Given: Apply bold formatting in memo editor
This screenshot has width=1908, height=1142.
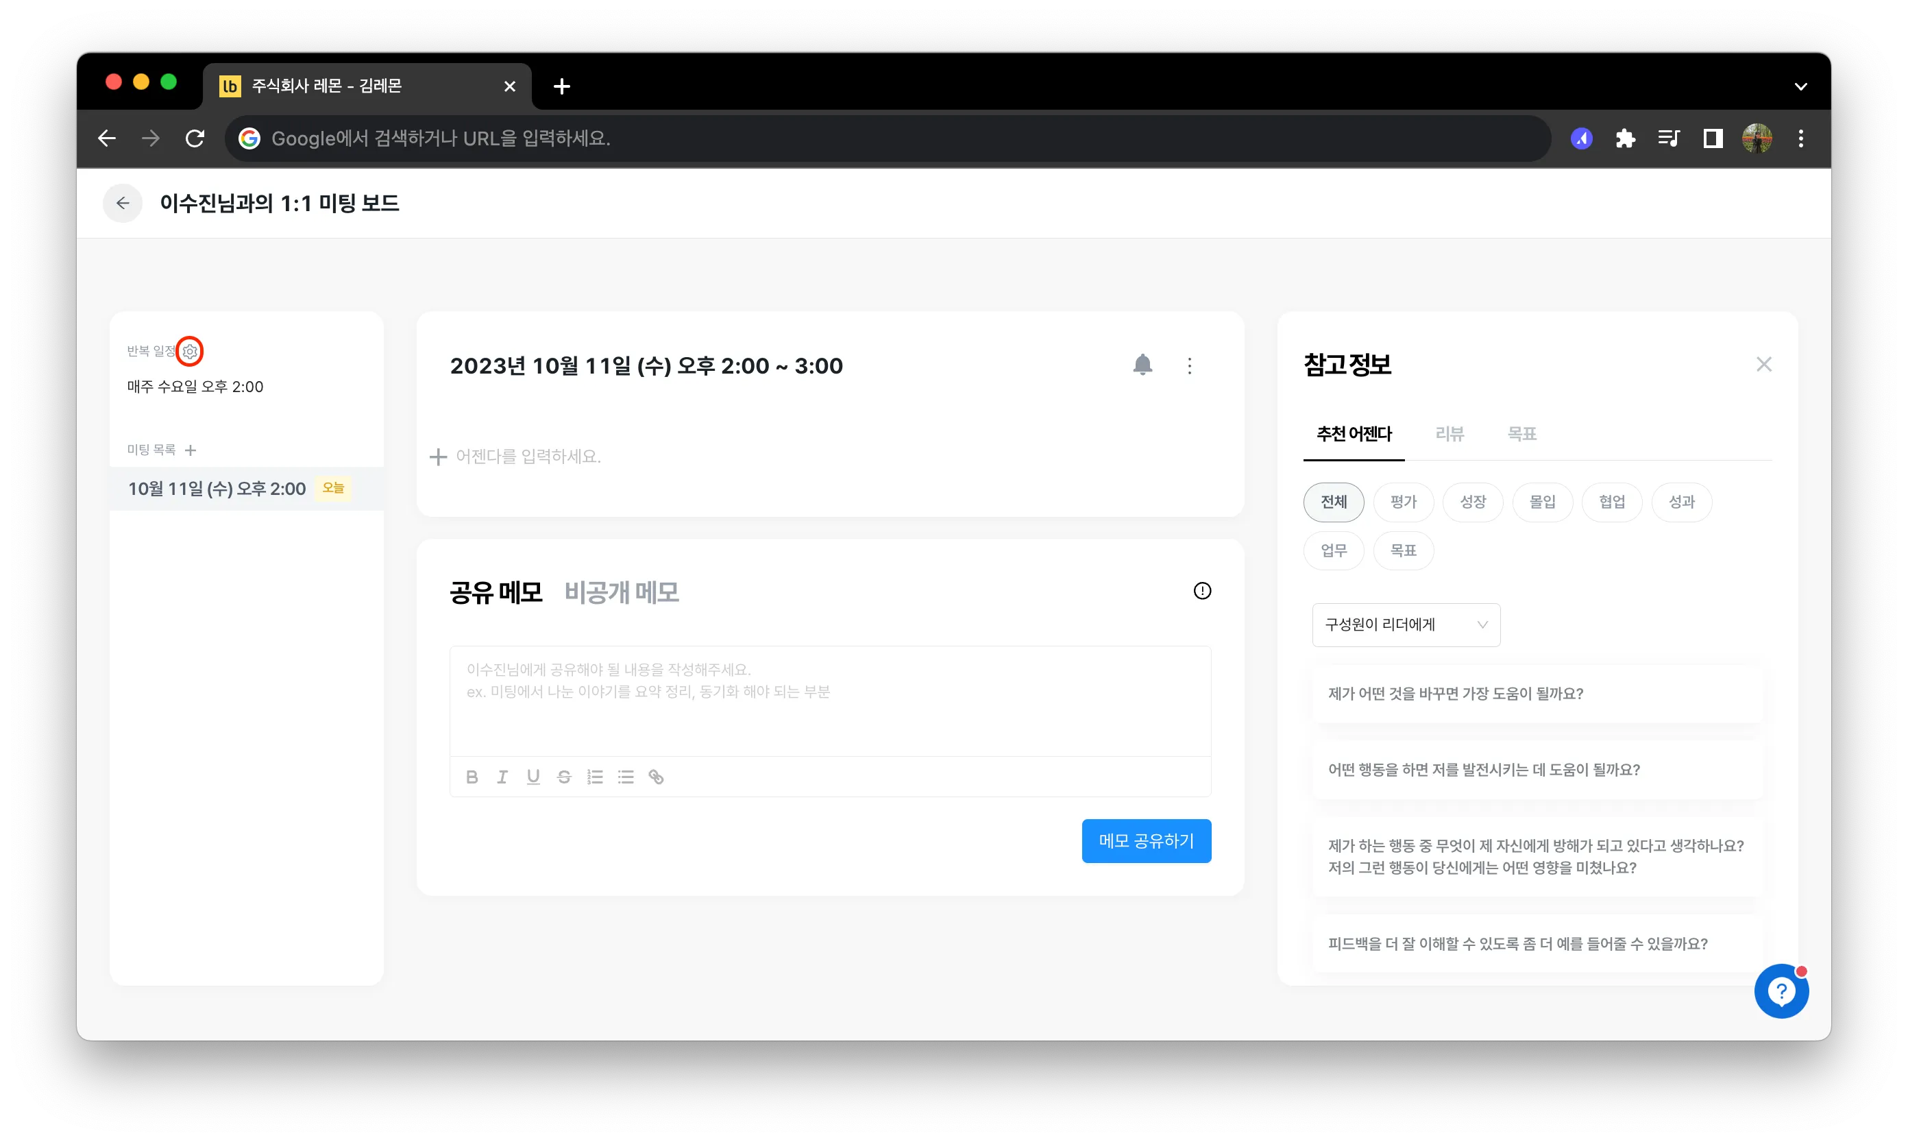Looking at the screenshot, I should 472,777.
